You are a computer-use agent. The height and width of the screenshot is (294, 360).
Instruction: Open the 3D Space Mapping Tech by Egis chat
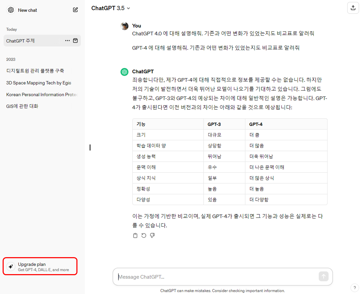point(39,83)
